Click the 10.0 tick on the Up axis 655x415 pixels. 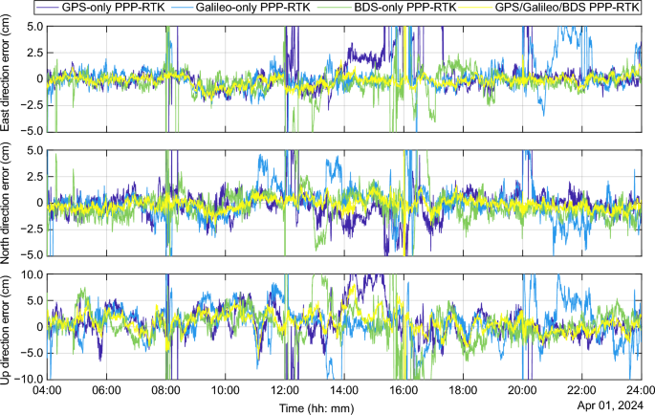(33, 274)
